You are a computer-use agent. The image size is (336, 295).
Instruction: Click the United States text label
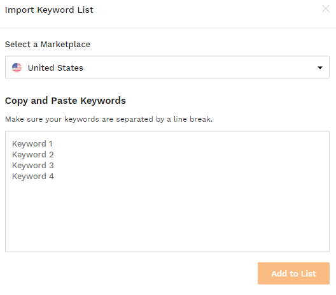click(x=55, y=68)
